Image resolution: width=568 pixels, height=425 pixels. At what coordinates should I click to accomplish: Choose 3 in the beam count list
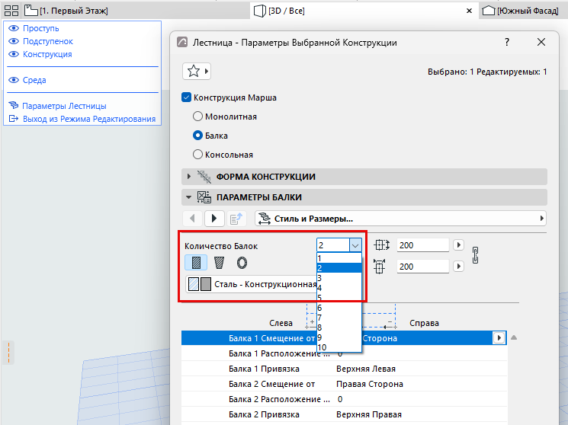tap(339, 278)
